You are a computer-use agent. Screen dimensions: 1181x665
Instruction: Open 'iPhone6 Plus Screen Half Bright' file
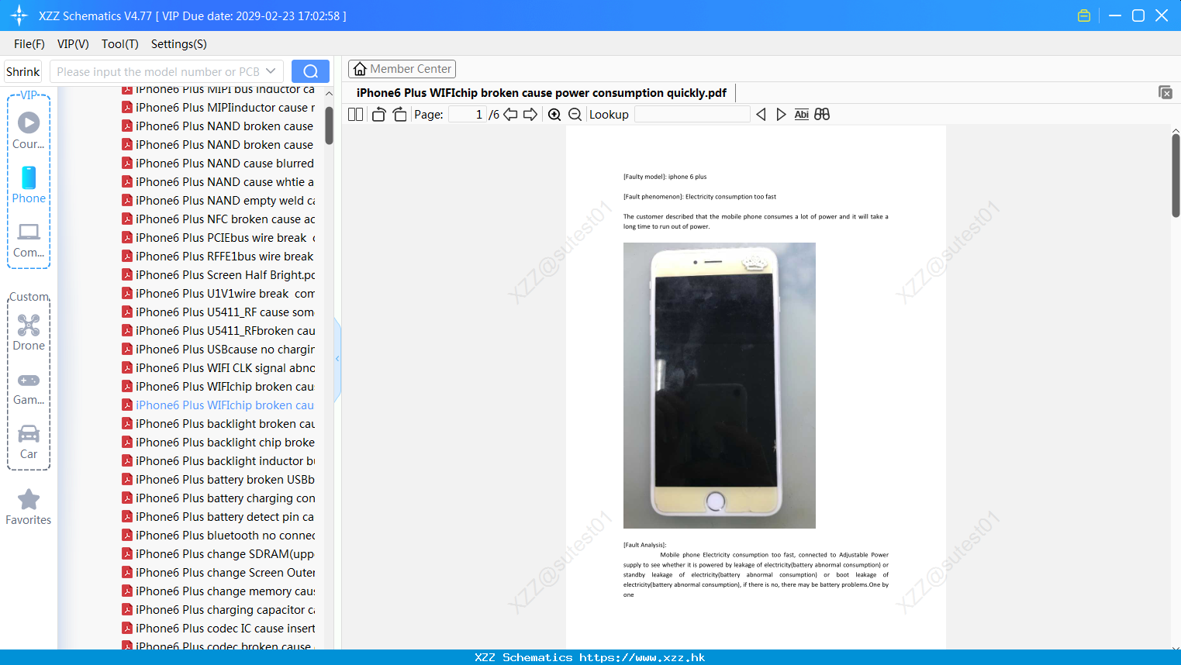tap(218, 275)
